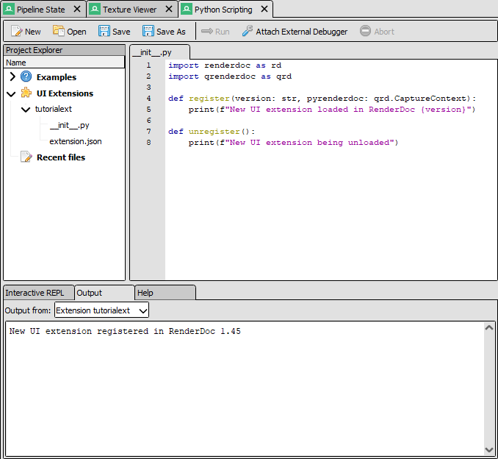
Task: Click the output scrollbar up arrow
Action: [x=489, y=327]
